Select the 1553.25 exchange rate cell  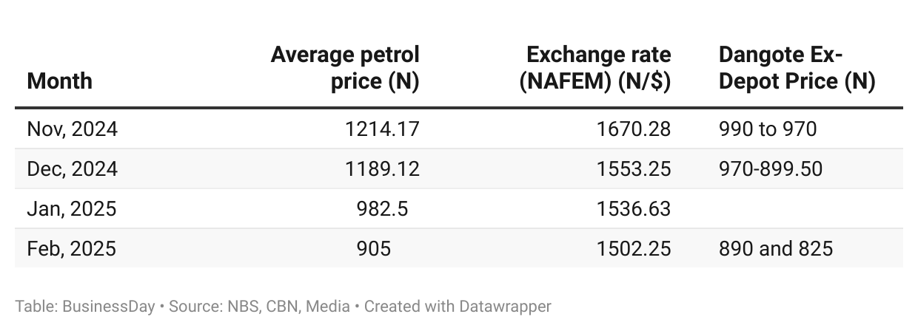pos(633,169)
